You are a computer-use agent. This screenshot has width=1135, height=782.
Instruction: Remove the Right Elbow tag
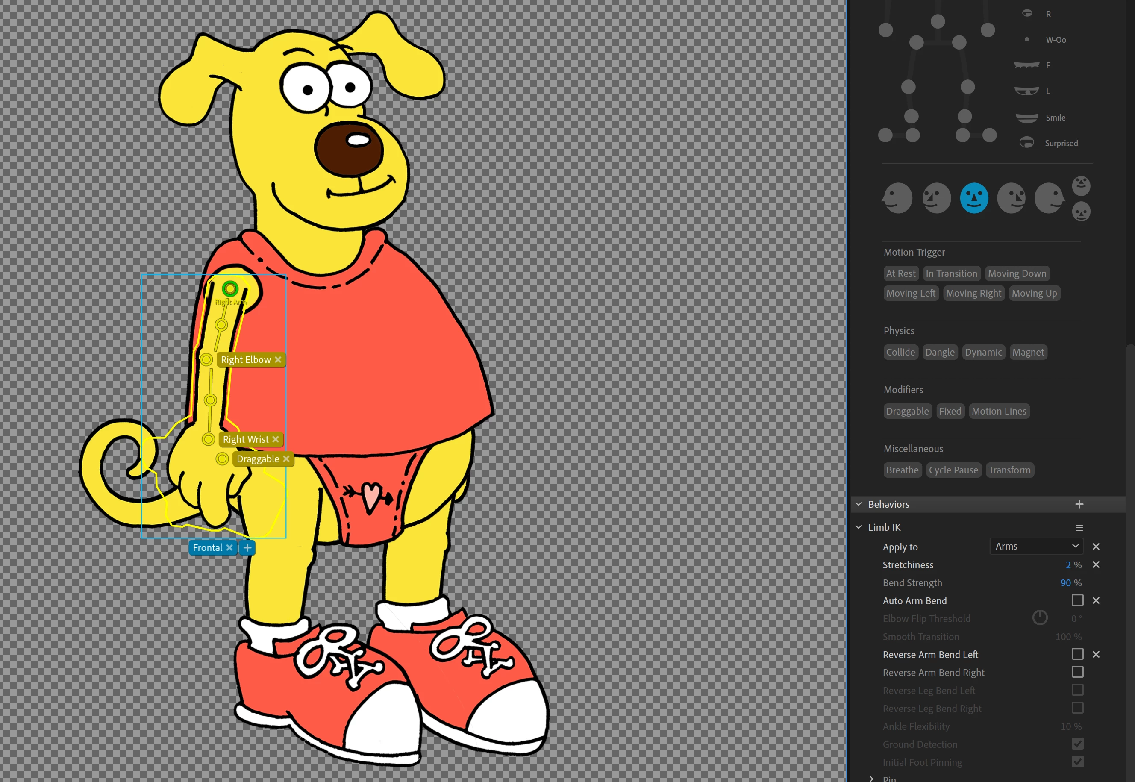tap(278, 360)
